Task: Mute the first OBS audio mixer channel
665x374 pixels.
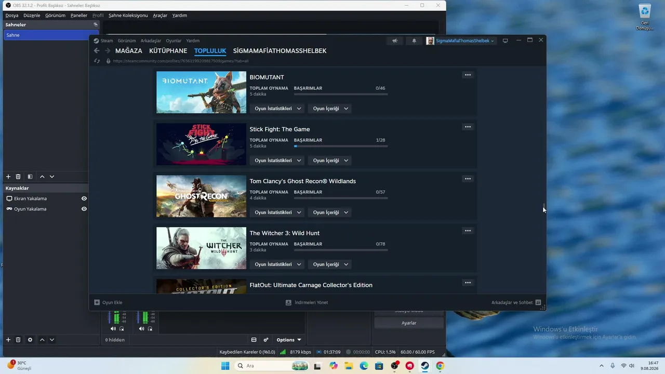Action: coord(113,328)
